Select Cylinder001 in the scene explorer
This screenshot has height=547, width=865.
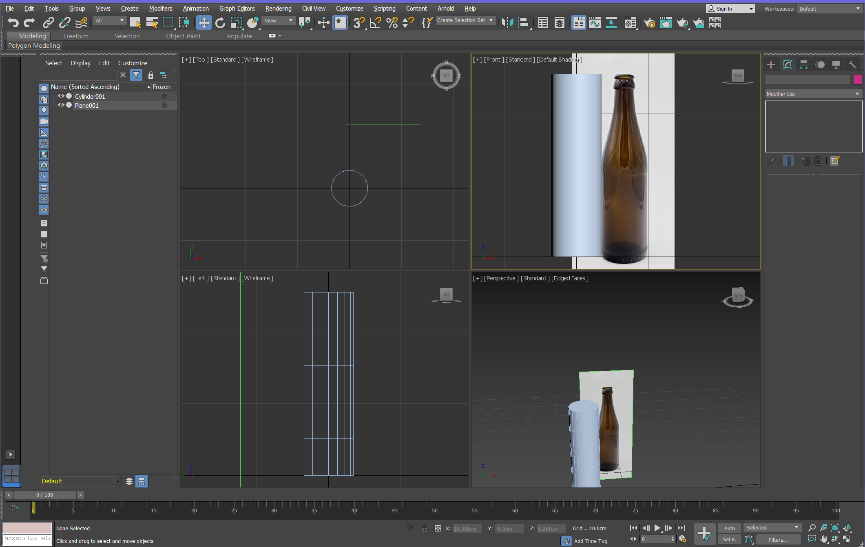(x=90, y=96)
